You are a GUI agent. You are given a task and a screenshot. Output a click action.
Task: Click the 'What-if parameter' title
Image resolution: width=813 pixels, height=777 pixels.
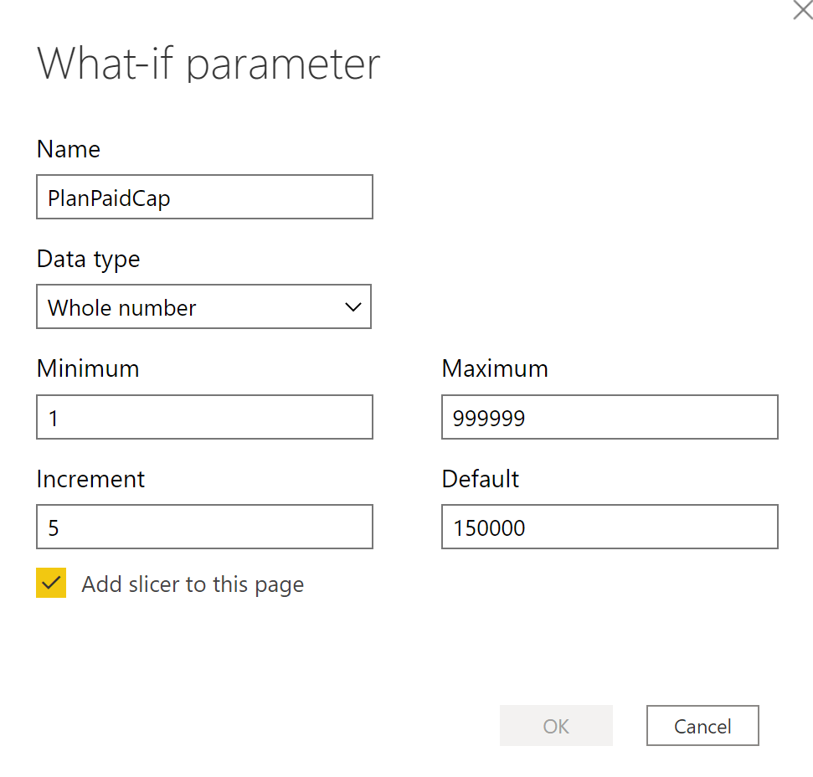tap(208, 64)
